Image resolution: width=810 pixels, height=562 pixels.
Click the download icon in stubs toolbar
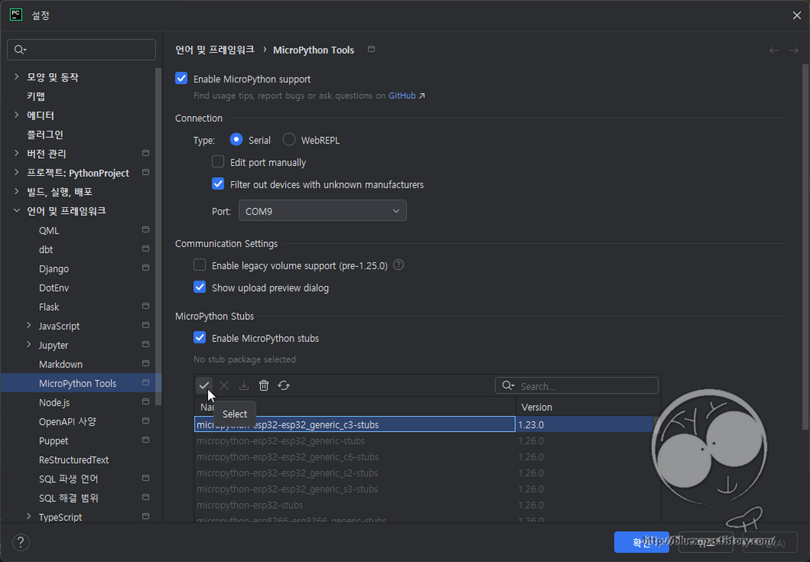click(x=244, y=385)
